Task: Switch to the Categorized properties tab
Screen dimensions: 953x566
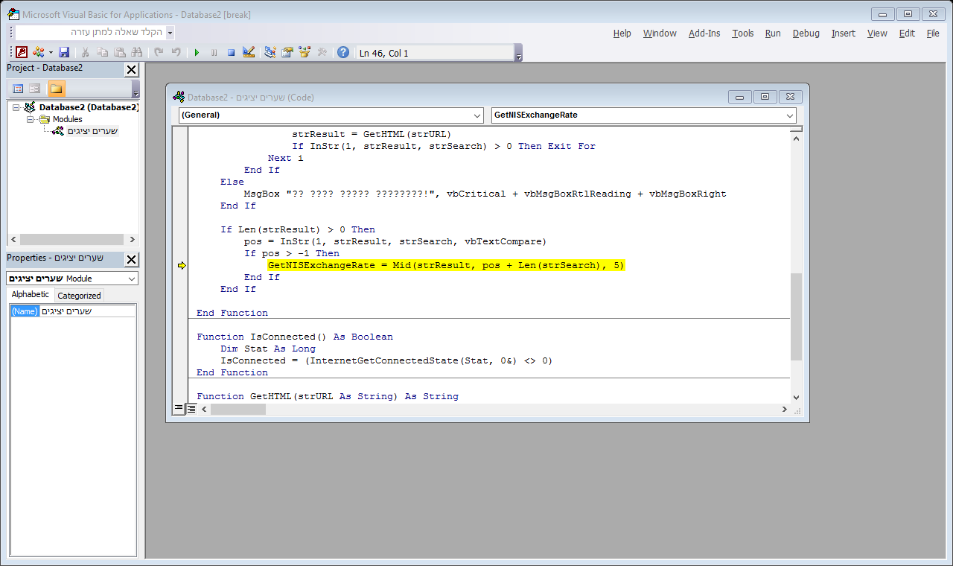Action: (79, 295)
